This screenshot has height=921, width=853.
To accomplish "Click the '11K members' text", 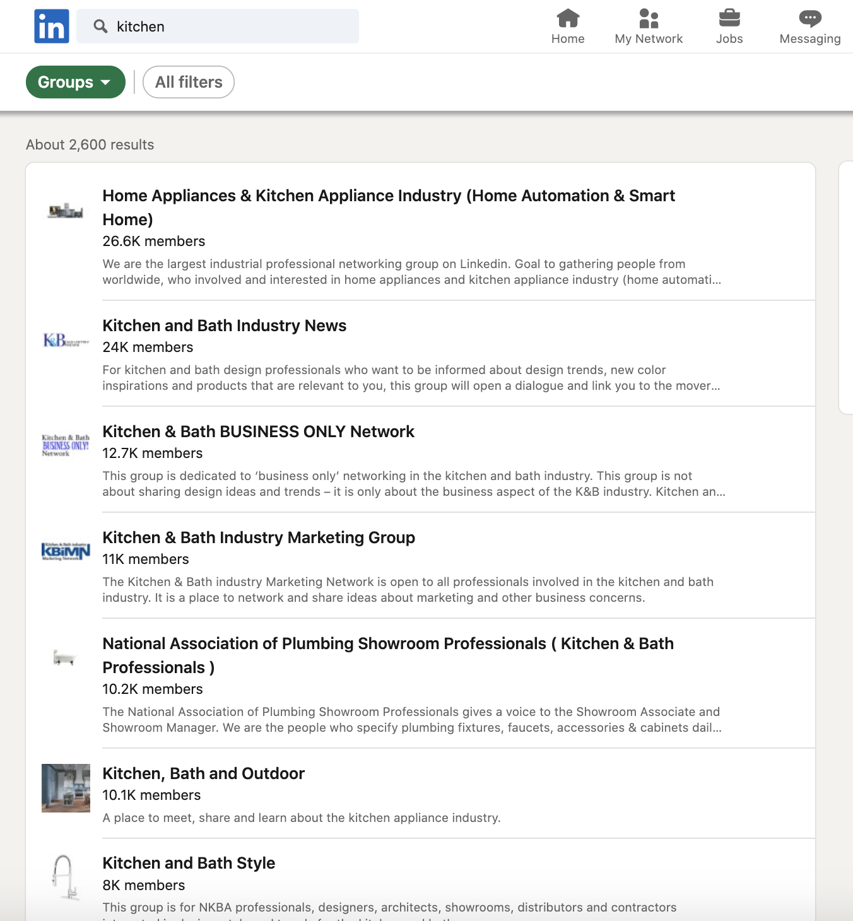I will tap(146, 559).
